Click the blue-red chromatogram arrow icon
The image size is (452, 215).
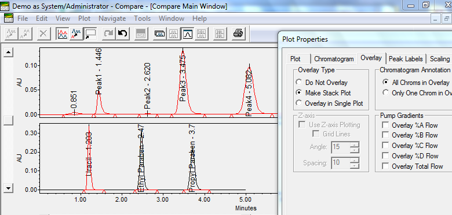(x=76, y=34)
